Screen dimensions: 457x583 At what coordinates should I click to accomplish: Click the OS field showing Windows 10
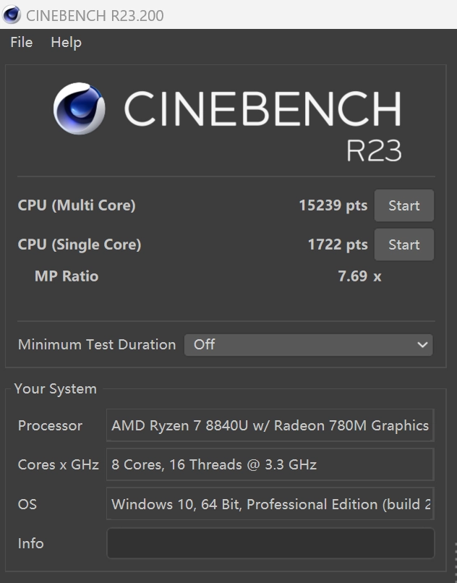270,504
